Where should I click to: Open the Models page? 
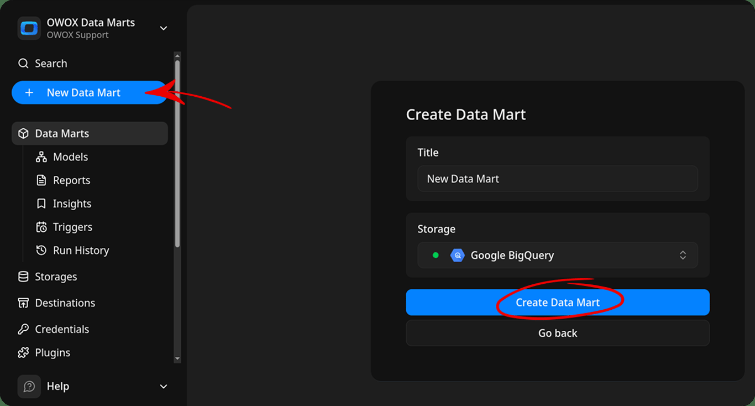click(x=70, y=157)
